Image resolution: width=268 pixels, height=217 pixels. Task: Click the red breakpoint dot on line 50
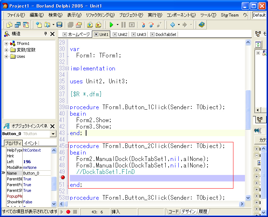point(63,177)
